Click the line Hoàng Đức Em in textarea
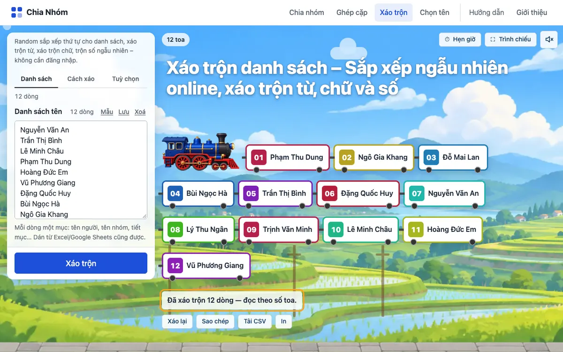The width and height of the screenshot is (563, 352). 44,172
